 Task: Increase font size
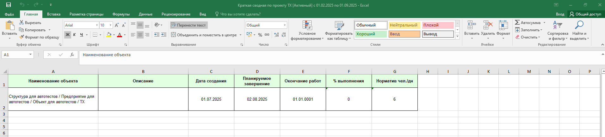point(117,25)
